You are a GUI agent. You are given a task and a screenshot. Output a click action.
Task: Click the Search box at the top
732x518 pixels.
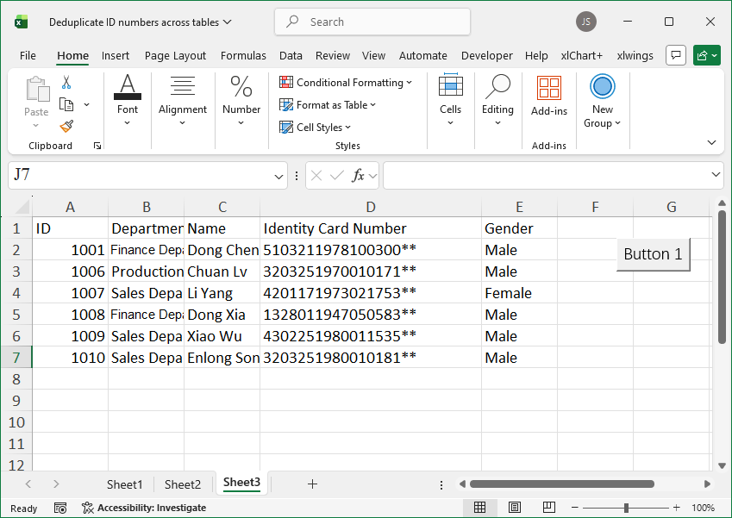tap(372, 21)
